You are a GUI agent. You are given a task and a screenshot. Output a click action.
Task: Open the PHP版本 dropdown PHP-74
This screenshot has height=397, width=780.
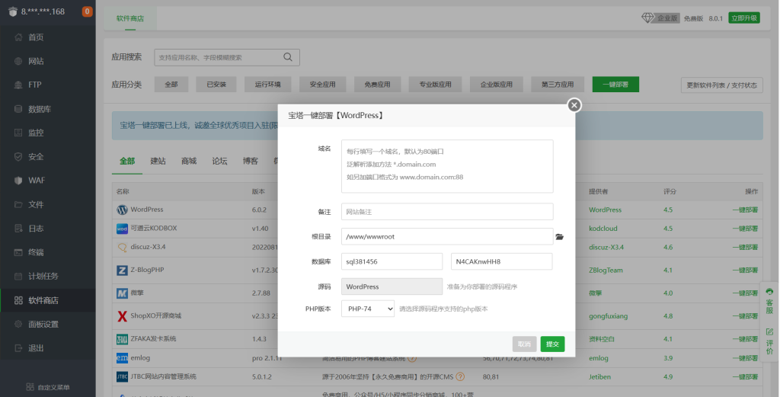pos(368,309)
